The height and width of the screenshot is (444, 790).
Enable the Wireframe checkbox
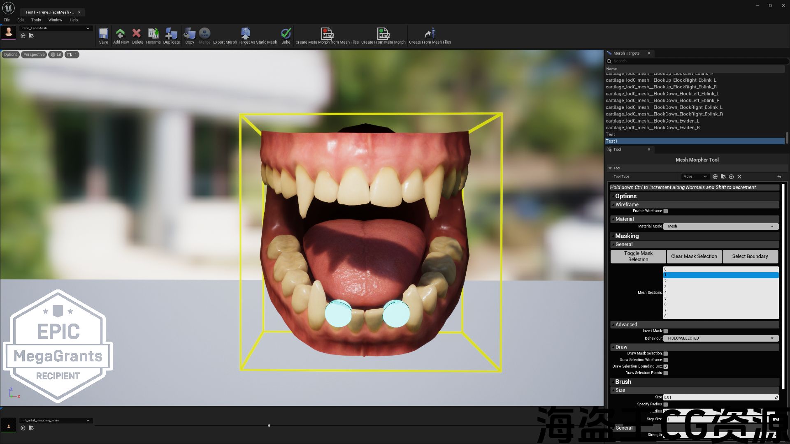click(666, 211)
